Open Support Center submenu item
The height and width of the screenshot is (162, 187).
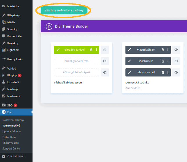point(11,149)
